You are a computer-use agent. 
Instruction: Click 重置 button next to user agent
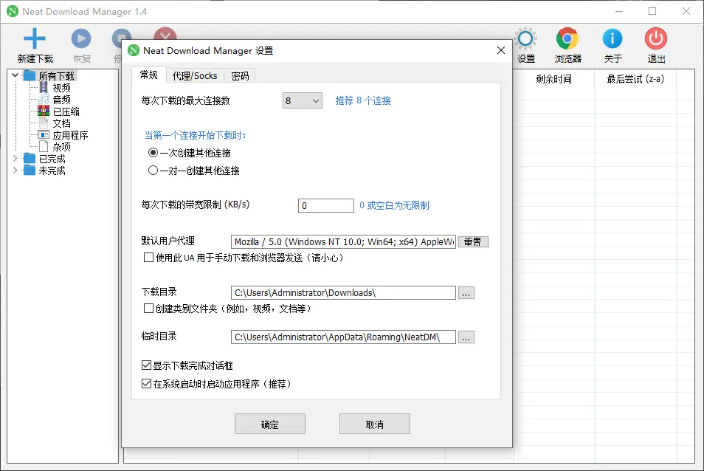[x=473, y=241]
